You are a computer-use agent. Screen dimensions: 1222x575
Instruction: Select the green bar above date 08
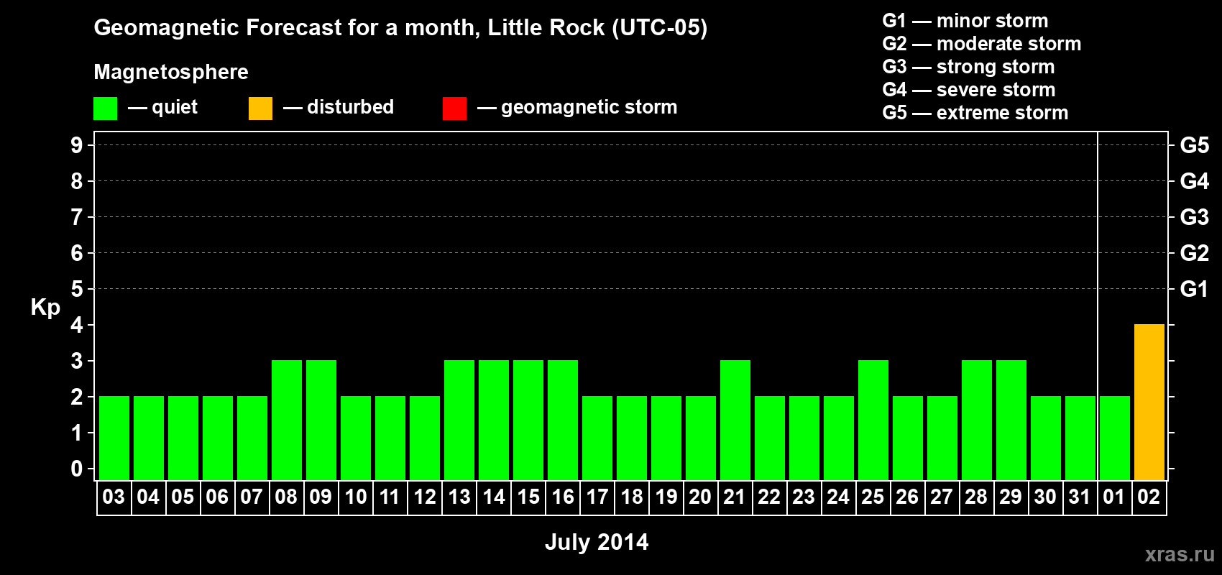[x=286, y=420]
